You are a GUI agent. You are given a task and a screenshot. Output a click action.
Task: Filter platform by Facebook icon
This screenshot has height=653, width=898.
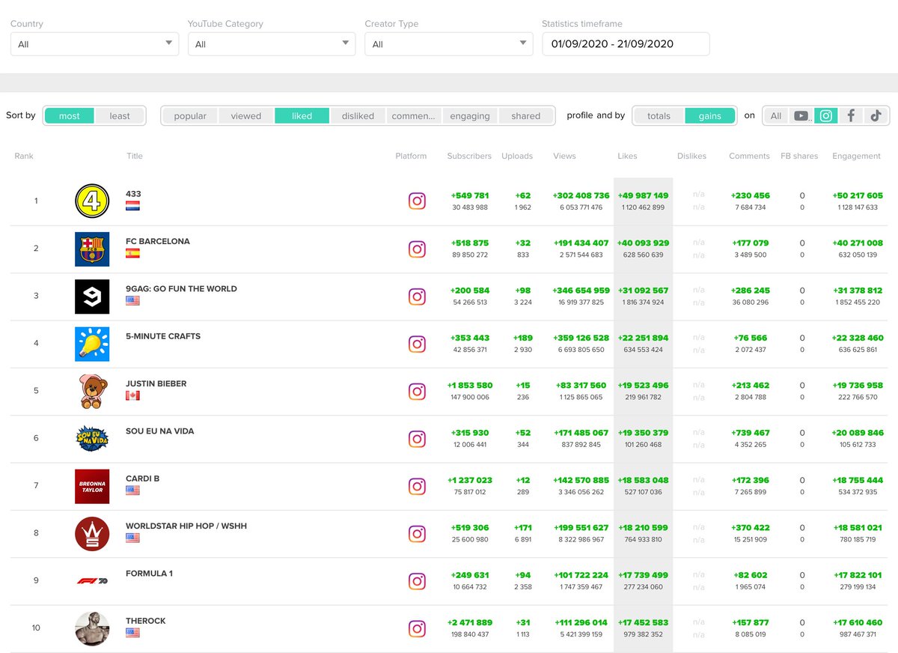coord(851,116)
